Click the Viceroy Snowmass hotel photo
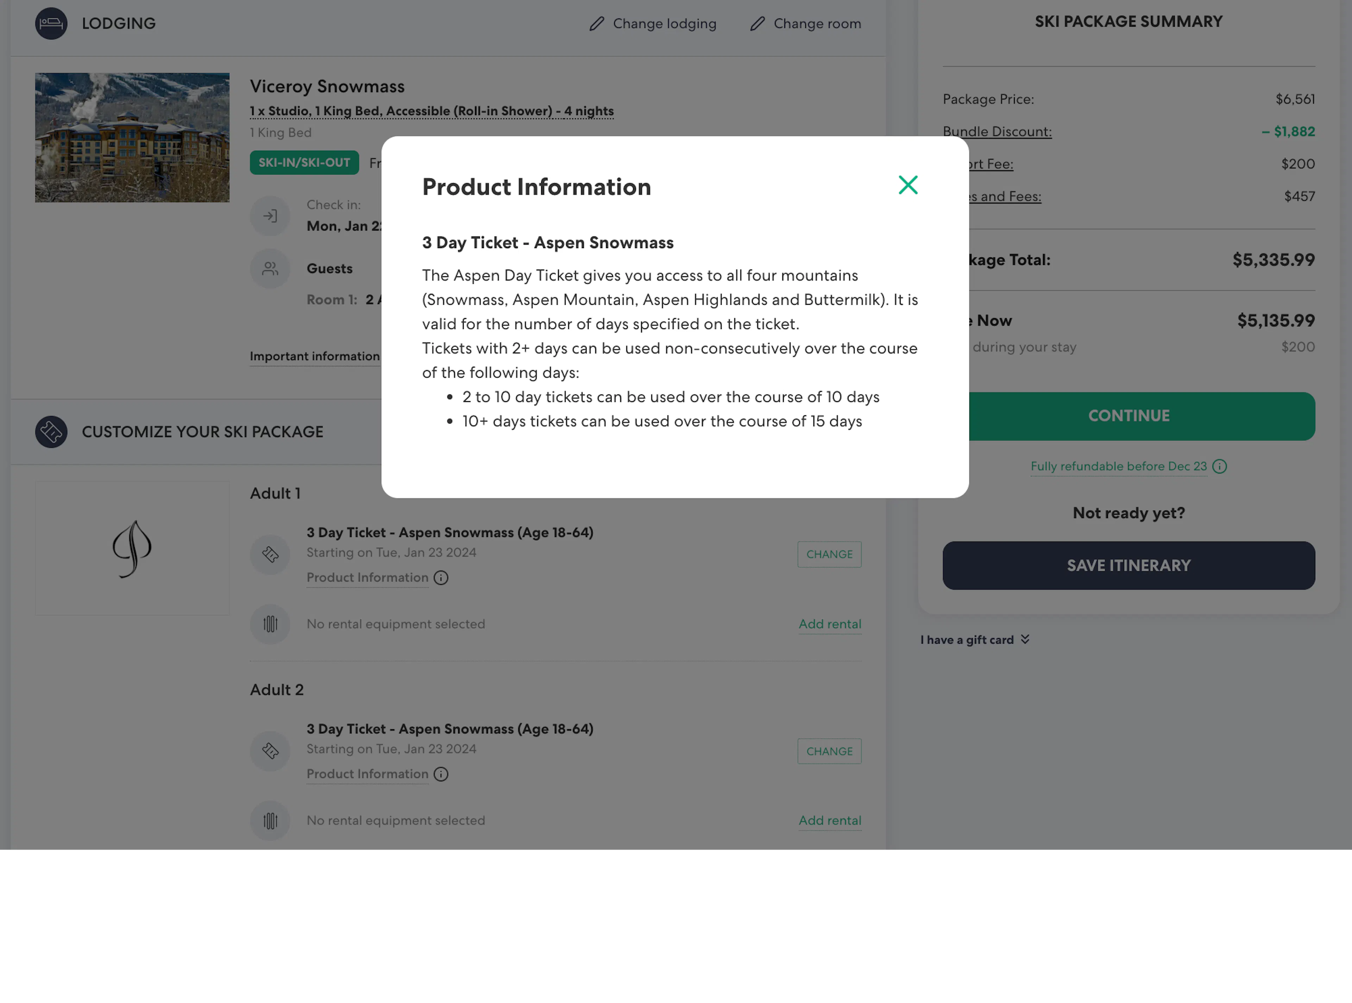 (x=132, y=138)
